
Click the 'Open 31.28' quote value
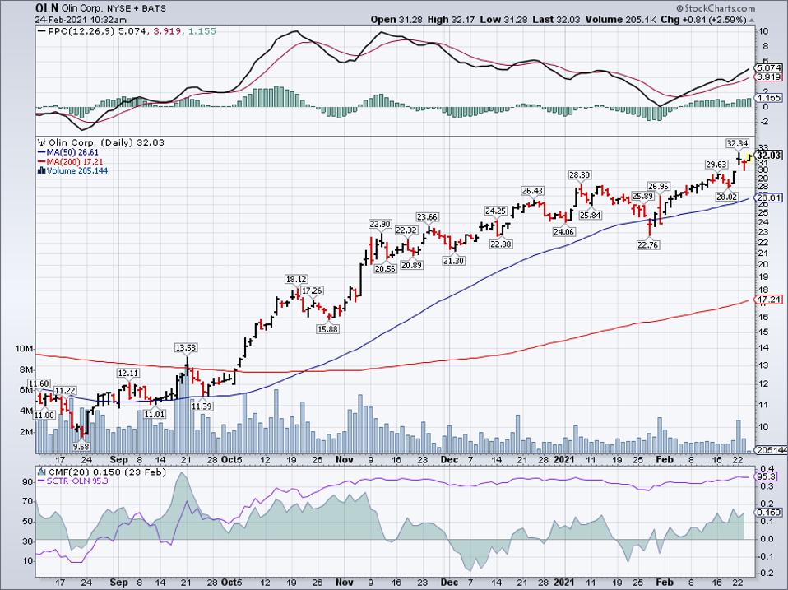(x=397, y=20)
